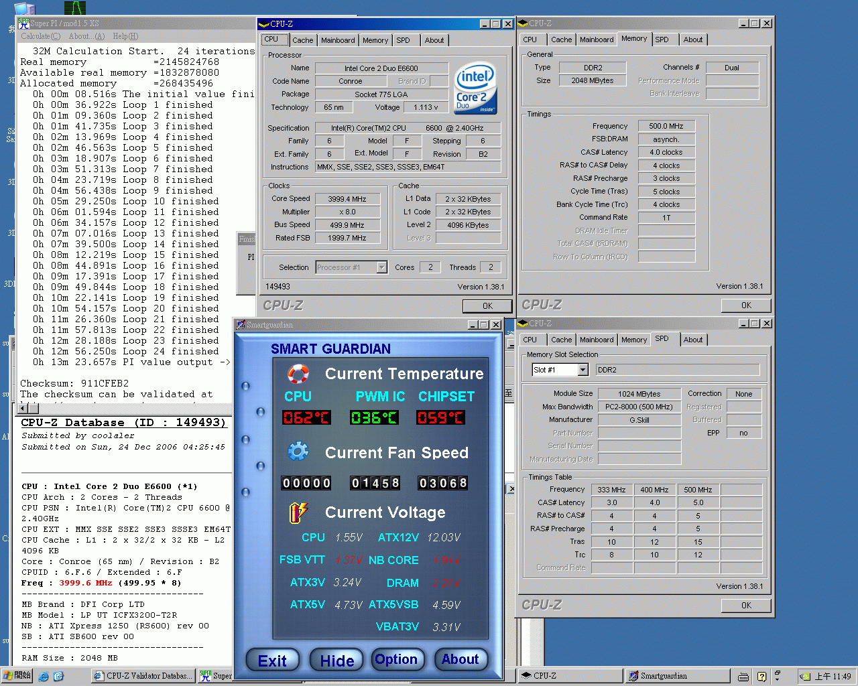Image resolution: width=858 pixels, height=686 pixels.
Task: Click the title bar icon of the CPU-Z Memory window
Action: pyautogui.click(x=524, y=23)
